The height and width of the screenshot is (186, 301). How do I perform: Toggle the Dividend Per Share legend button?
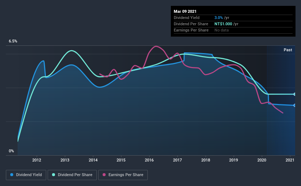tap(72, 175)
